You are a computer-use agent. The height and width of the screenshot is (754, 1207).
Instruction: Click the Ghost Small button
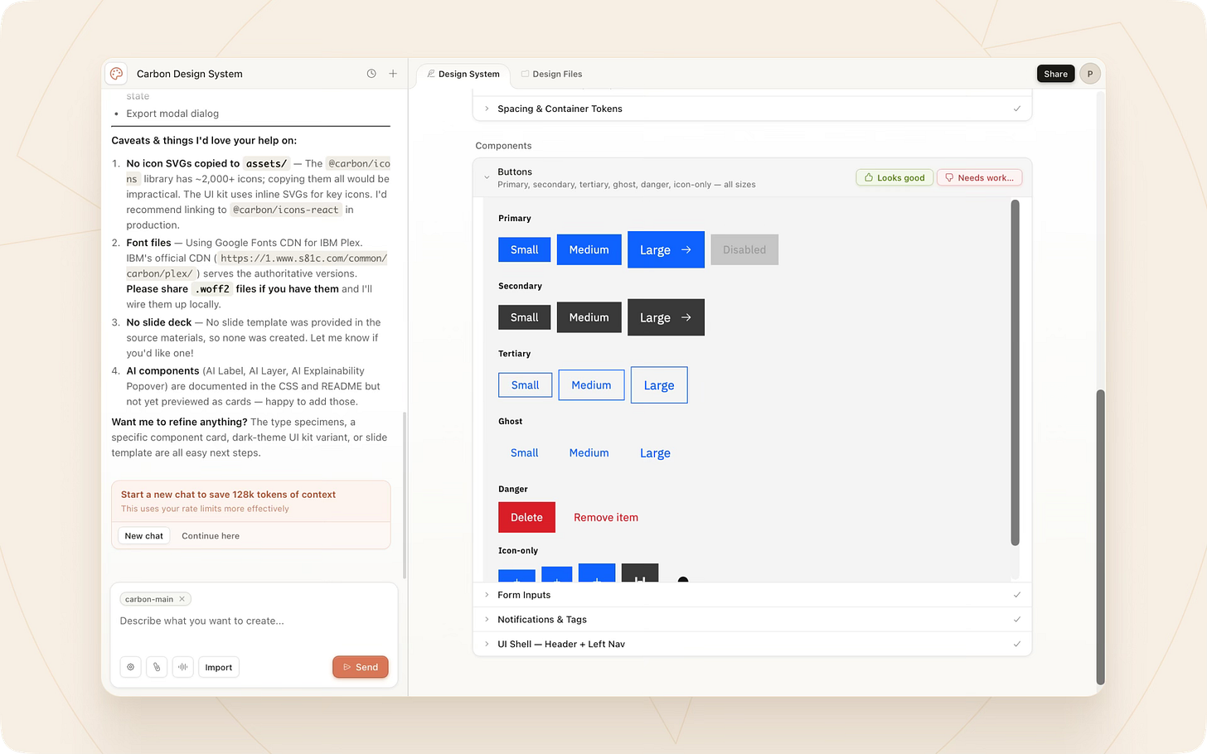tap(525, 452)
